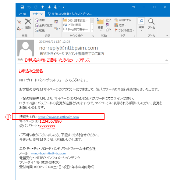Go to next item with the down arrow
174x184 pixels.
pyautogui.click(x=49, y=7)
